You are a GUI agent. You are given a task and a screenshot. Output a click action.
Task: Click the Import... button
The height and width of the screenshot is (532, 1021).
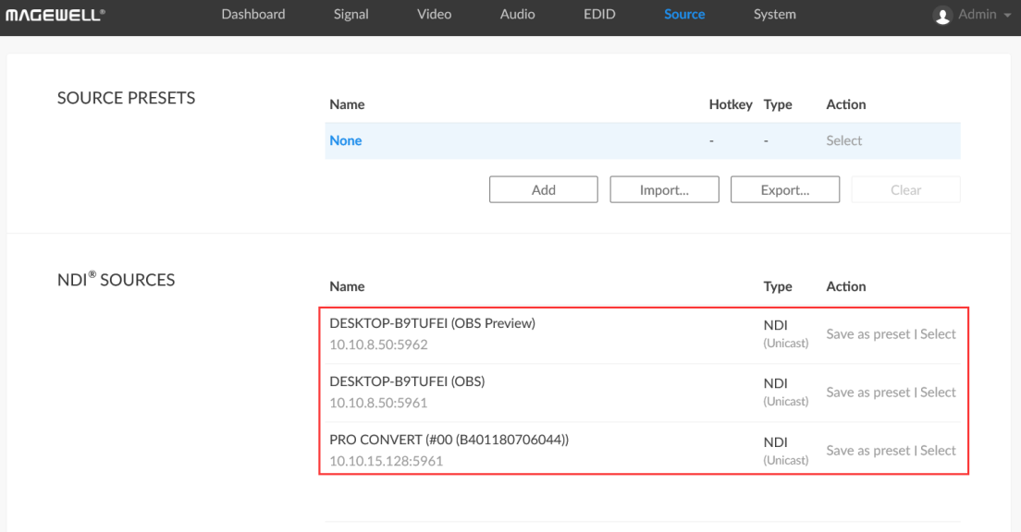point(664,190)
